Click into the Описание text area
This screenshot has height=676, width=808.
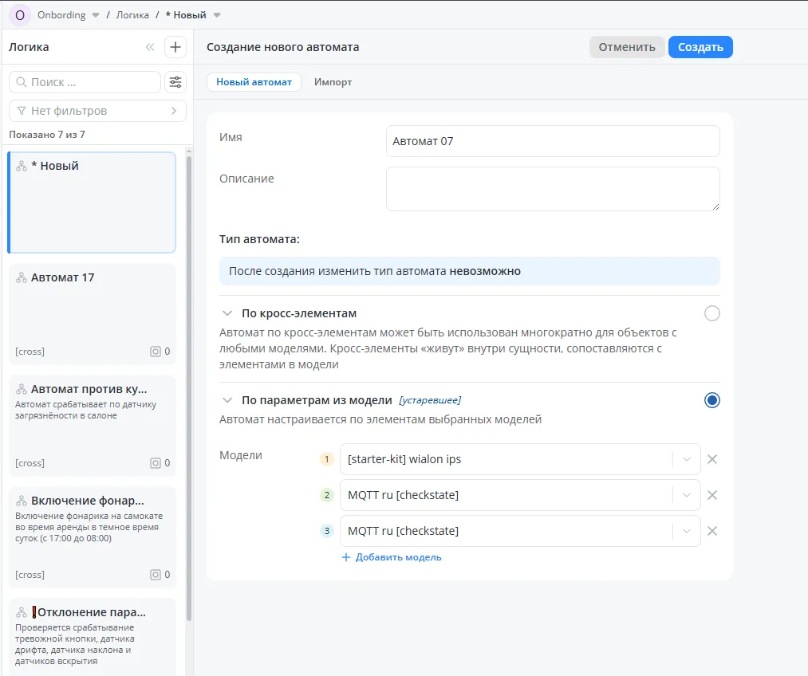552,189
